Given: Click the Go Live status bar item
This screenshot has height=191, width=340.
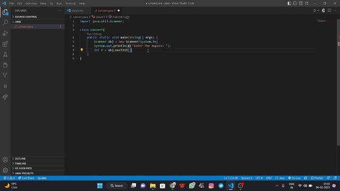Looking at the screenshot, I should [294, 178].
